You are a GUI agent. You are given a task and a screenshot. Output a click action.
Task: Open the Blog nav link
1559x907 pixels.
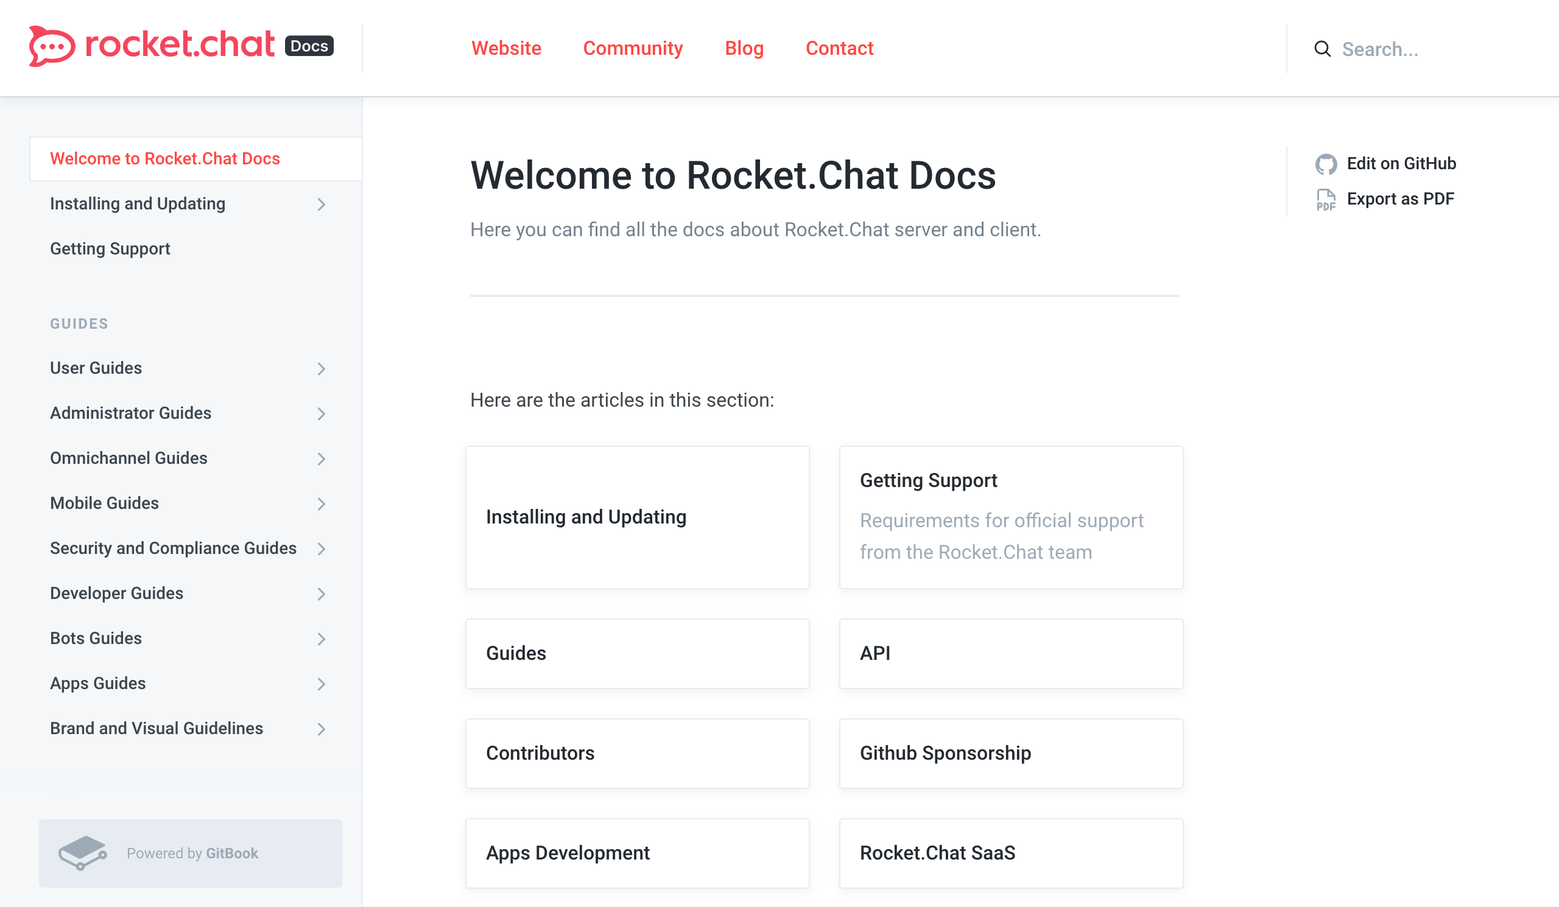tap(744, 48)
